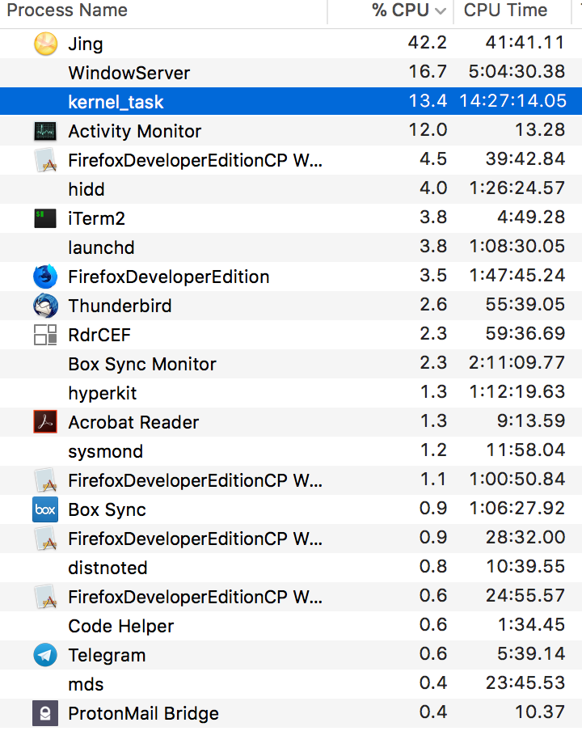Click FirefoxDeveloperEdition CPU time 1:47:45.24
This screenshot has width=582, height=731.
coord(517,276)
